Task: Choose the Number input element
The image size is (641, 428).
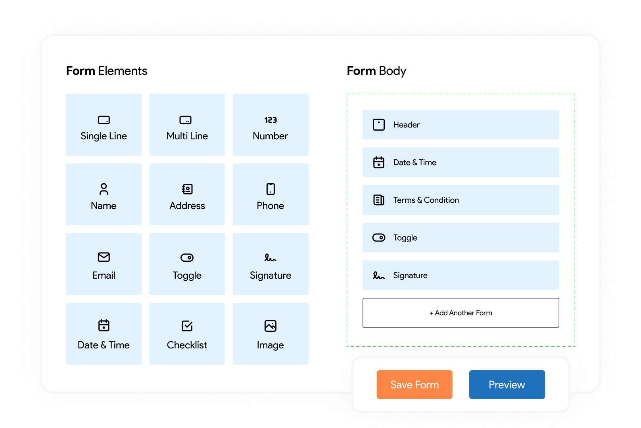Action: click(270, 124)
